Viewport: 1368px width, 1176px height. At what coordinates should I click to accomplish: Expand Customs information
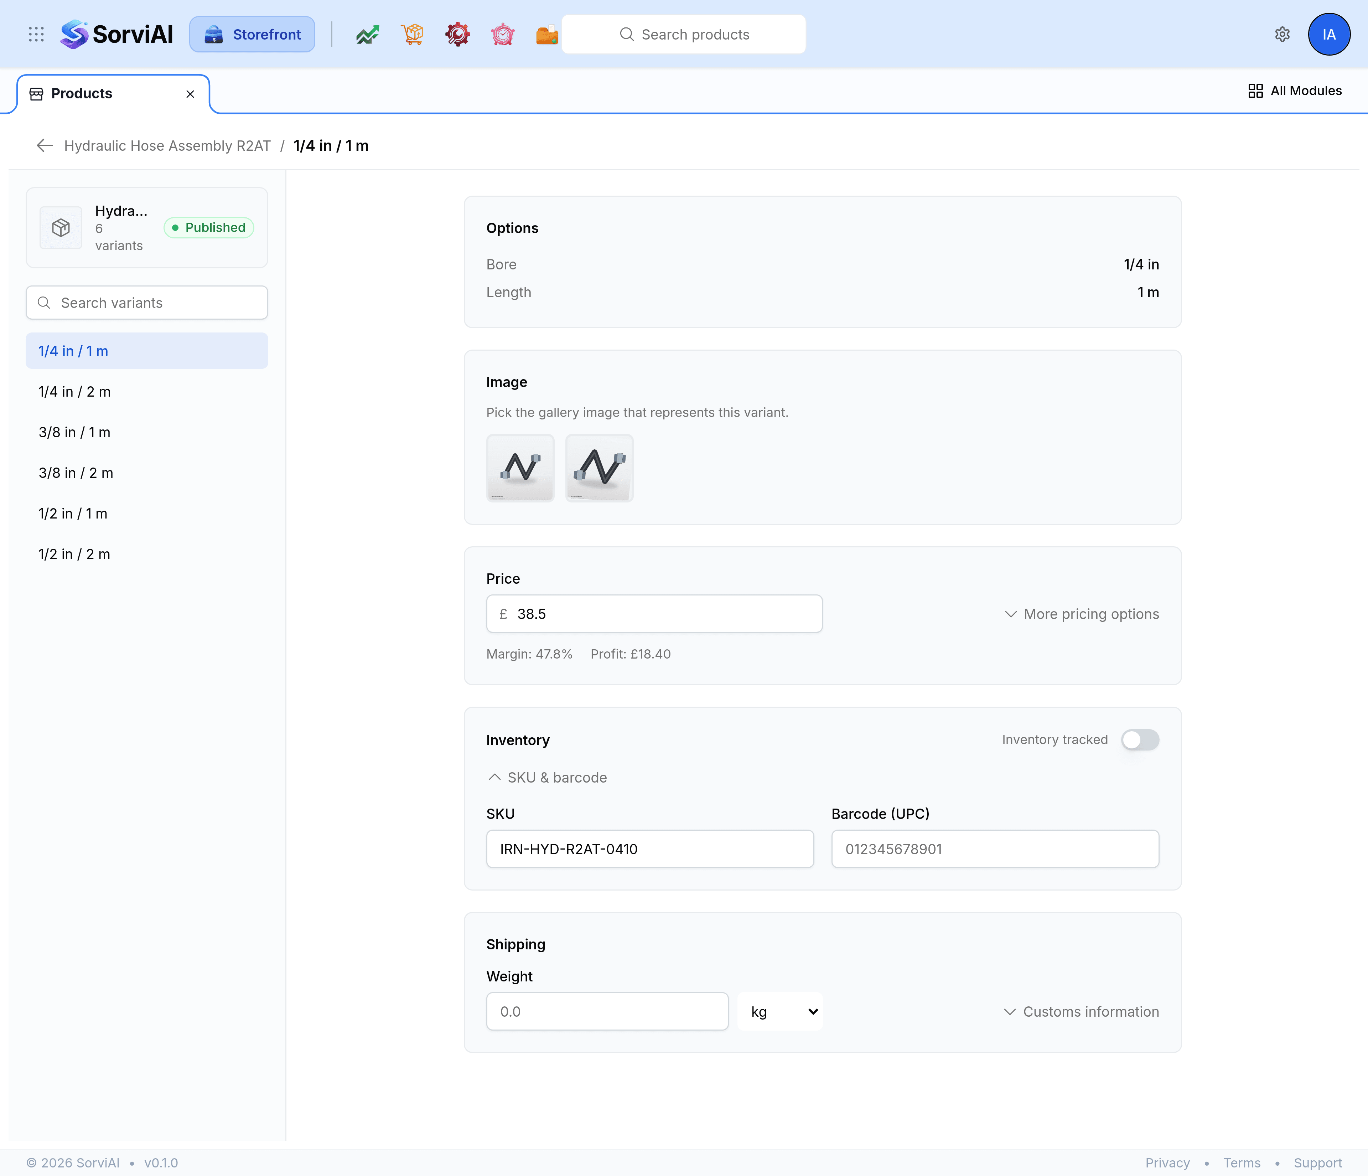pyautogui.click(x=1082, y=1012)
